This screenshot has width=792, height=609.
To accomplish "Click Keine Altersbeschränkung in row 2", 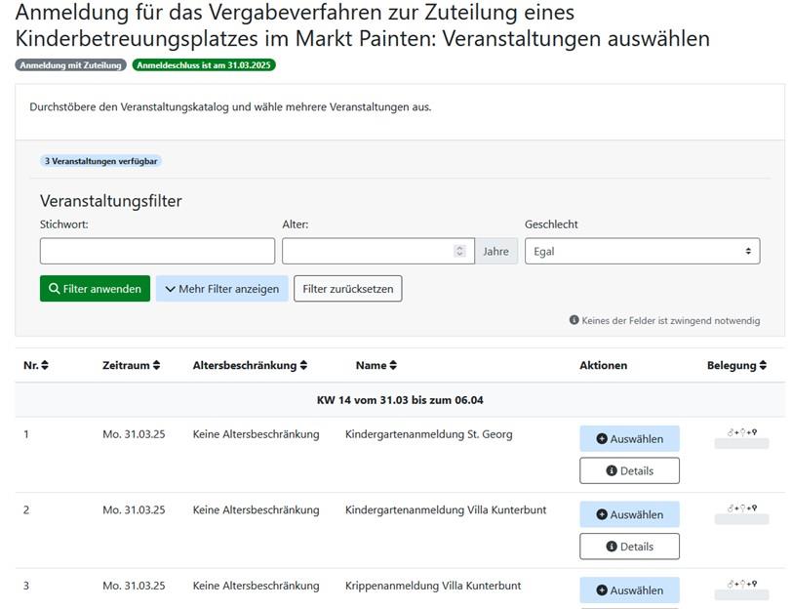I will coord(257,510).
